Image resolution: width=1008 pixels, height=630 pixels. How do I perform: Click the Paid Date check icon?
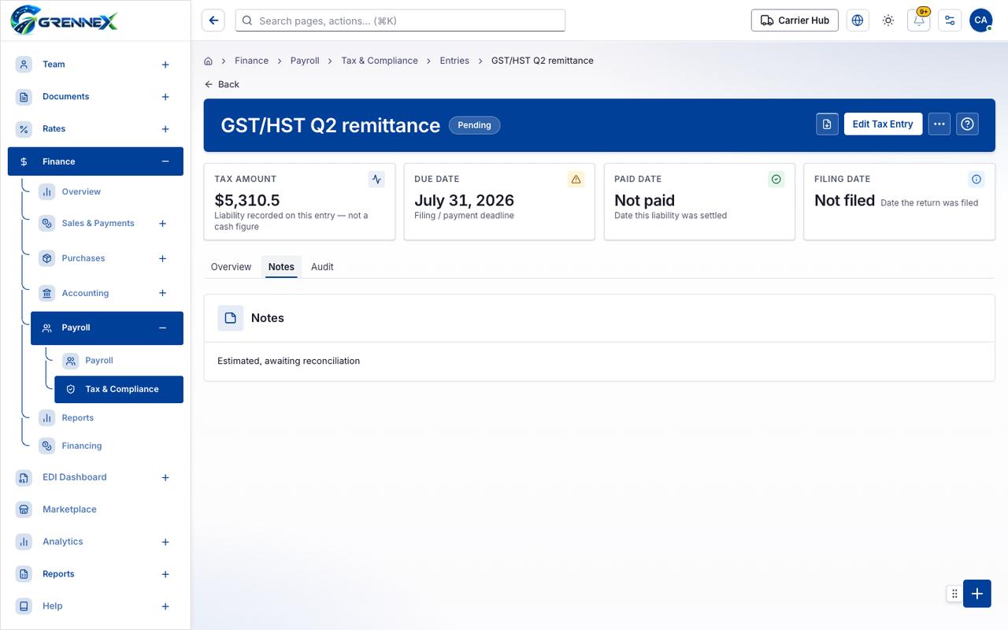coord(776,180)
